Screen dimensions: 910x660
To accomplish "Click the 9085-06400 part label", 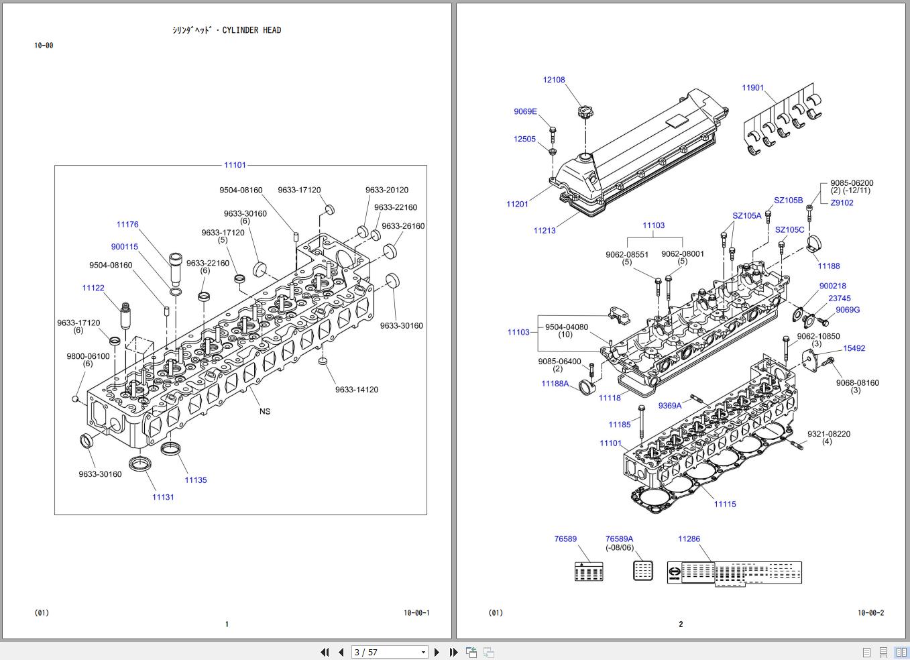I will pos(559,362).
